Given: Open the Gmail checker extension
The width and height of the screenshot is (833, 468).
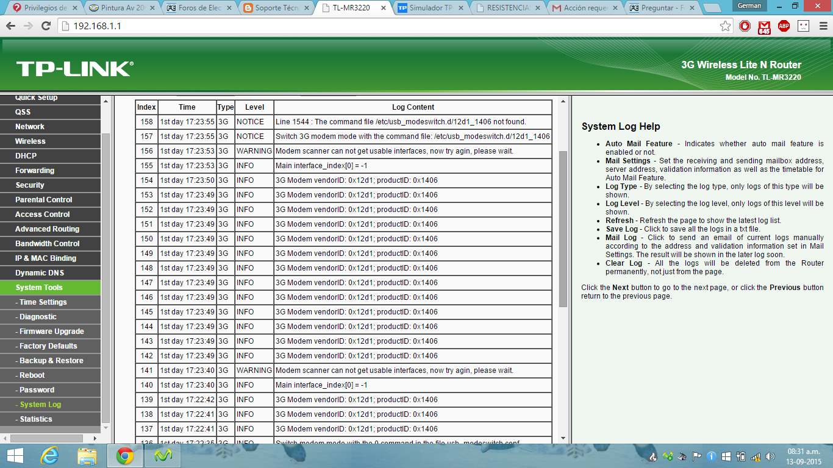Looking at the screenshot, I should [764, 27].
